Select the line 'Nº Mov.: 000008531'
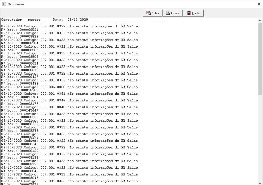263x185 pixels. pyautogui.click(x=20, y=30)
